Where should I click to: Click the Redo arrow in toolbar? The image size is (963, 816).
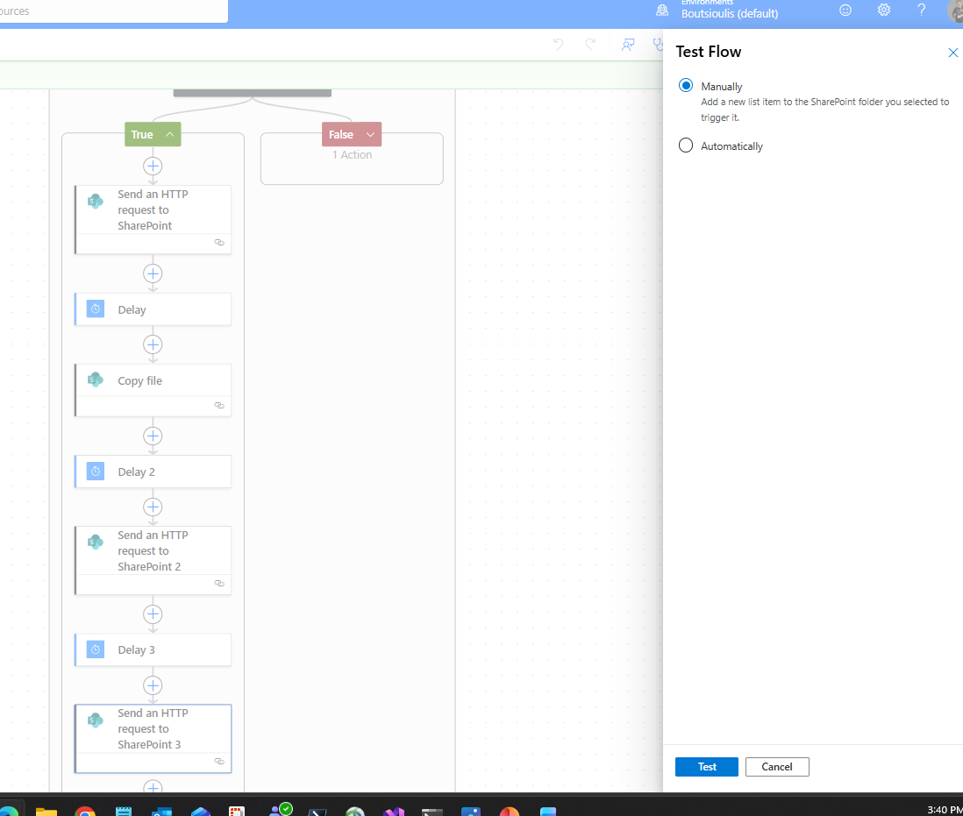[x=590, y=45]
